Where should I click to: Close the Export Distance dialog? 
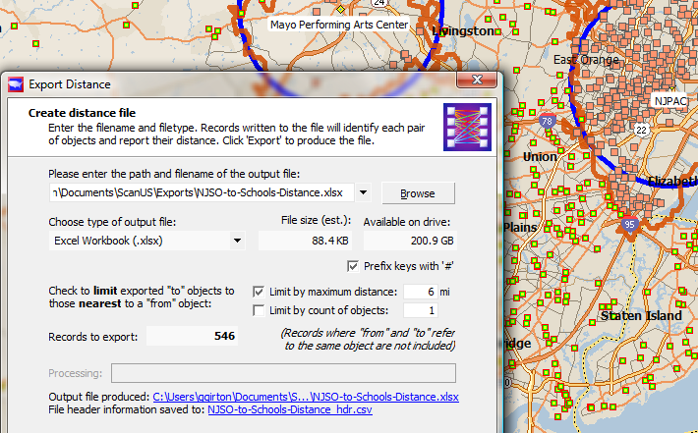pos(477,83)
